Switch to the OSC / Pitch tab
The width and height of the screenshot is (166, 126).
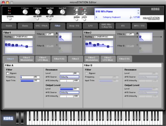pyautogui.click(x=41, y=26)
